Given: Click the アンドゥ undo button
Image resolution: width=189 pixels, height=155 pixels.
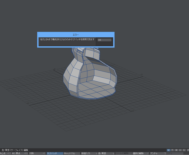Looking at the screenshot, I should click(x=158, y=153).
